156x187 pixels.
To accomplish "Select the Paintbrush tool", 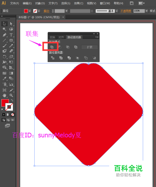I will point(4,46).
